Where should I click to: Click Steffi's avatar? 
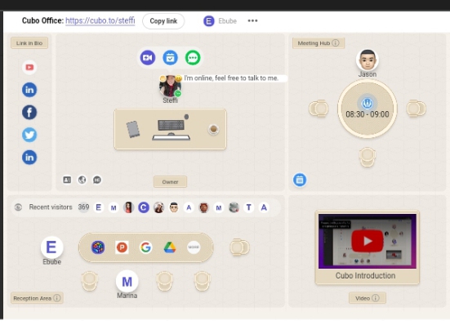170,86
